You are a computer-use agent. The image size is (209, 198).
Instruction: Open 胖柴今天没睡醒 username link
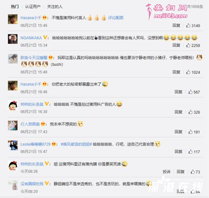coord(34,58)
